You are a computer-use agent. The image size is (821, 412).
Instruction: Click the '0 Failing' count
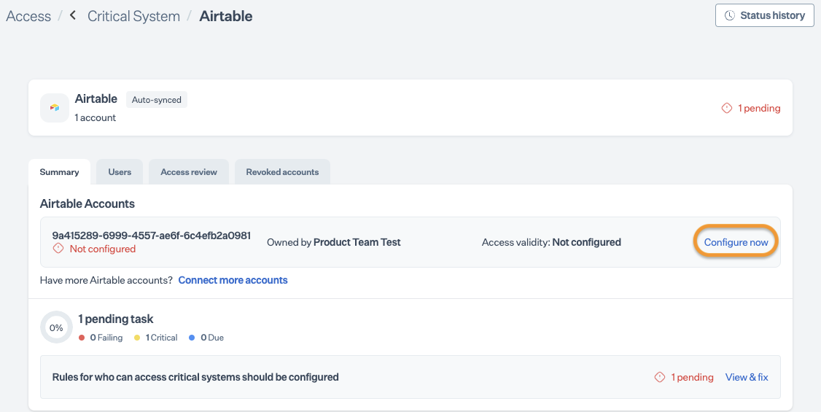point(106,338)
